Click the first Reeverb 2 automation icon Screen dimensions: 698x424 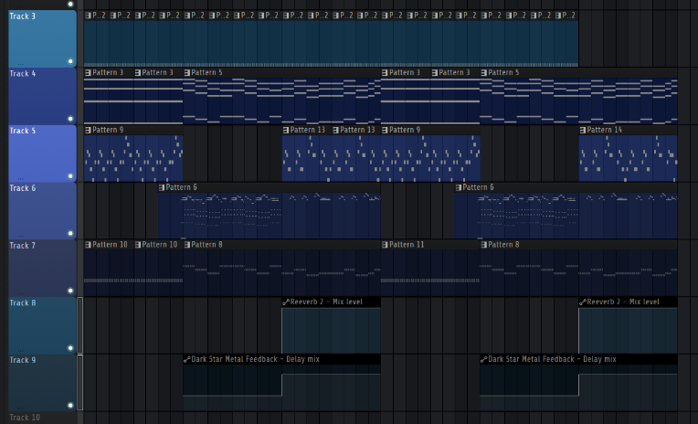[x=286, y=302]
